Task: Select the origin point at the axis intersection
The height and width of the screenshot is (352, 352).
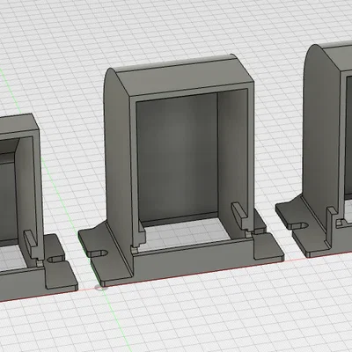Action: point(101,288)
